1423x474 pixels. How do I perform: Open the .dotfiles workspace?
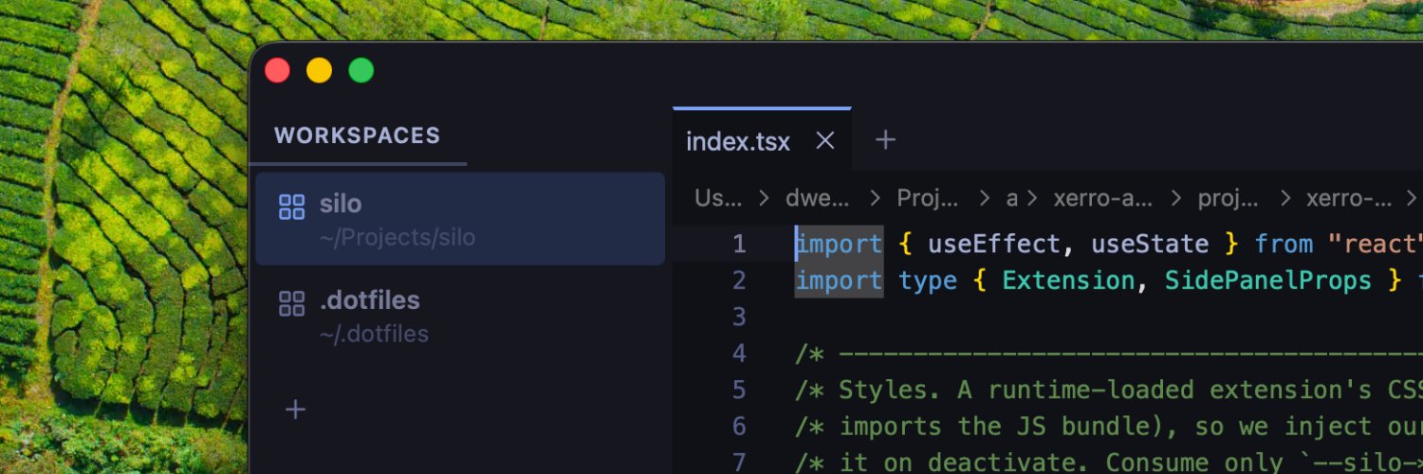460,316
